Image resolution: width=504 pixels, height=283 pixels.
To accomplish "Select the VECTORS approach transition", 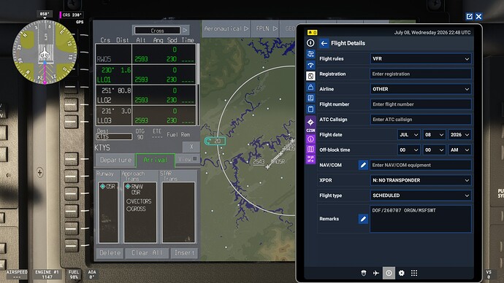I will tap(139, 201).
